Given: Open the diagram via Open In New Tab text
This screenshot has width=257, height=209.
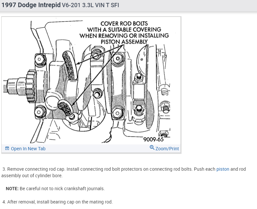Looking at the screenshot, I should 28,149.
